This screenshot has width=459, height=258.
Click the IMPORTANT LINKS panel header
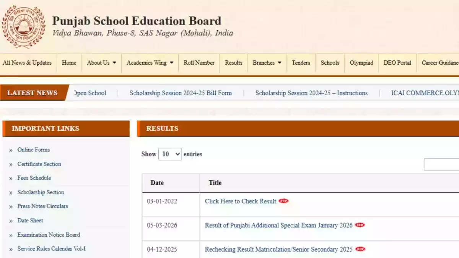click(66, 129)
